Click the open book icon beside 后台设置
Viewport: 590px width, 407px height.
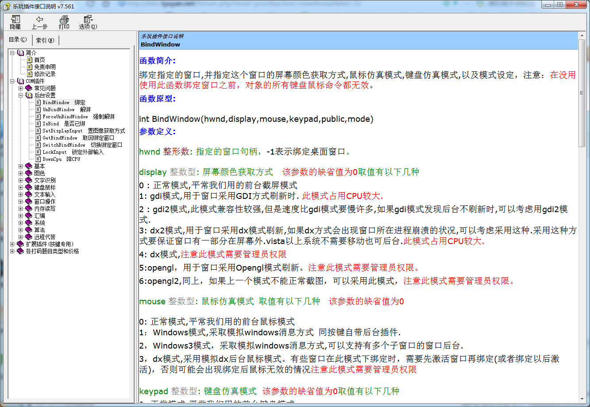click(x=29, y=95)
